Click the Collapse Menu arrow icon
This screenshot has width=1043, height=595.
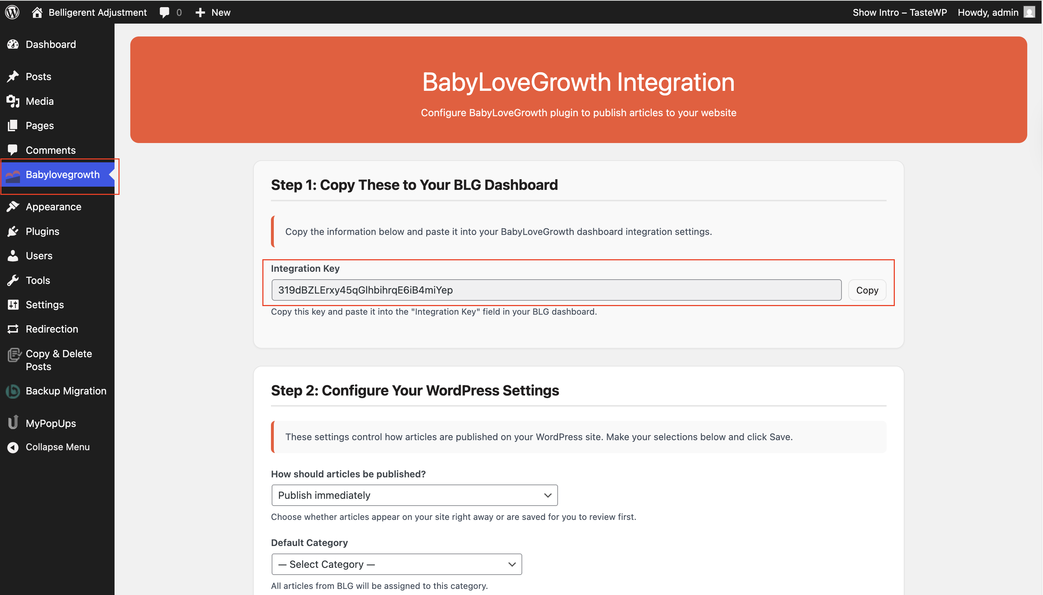click(x=13, y=447)
